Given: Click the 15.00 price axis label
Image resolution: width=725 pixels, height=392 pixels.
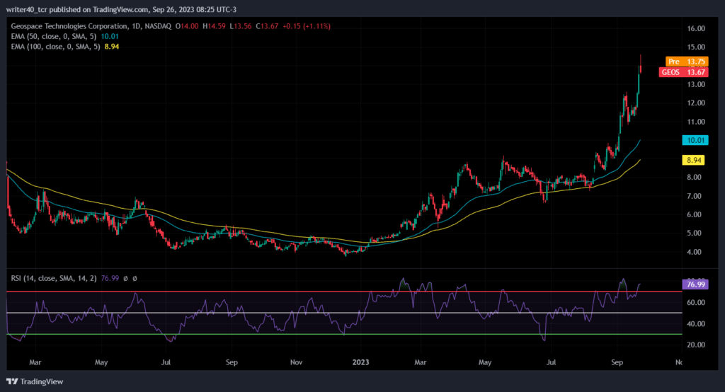Looking at the screenshot, I should click(x=696, y=47).
